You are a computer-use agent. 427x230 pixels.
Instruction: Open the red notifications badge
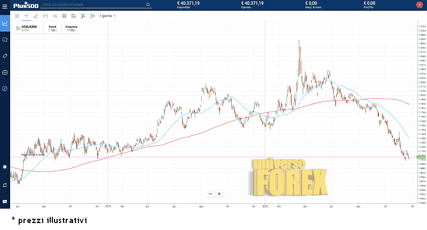coord(418,5)
